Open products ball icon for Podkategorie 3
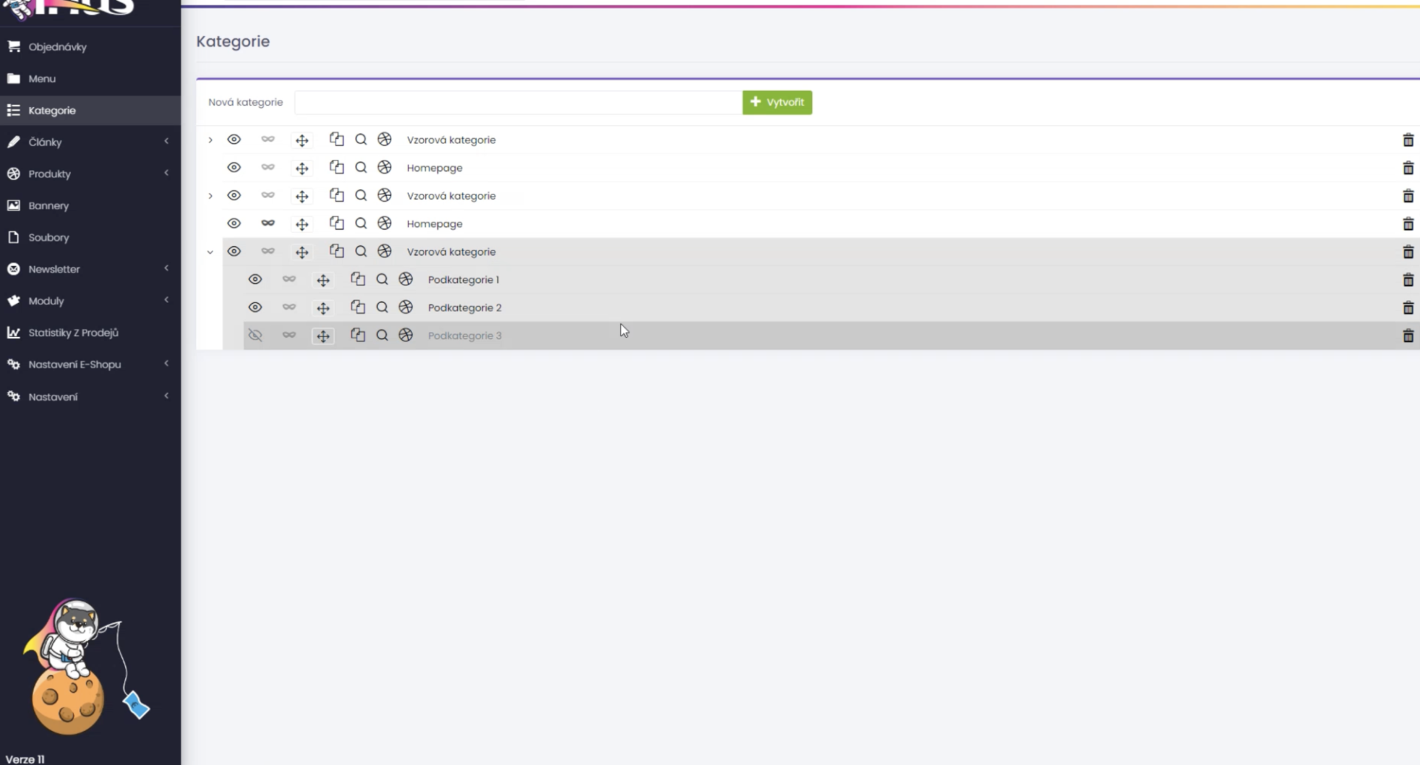Screen dimensions: 1420x765 click(405, 336)
